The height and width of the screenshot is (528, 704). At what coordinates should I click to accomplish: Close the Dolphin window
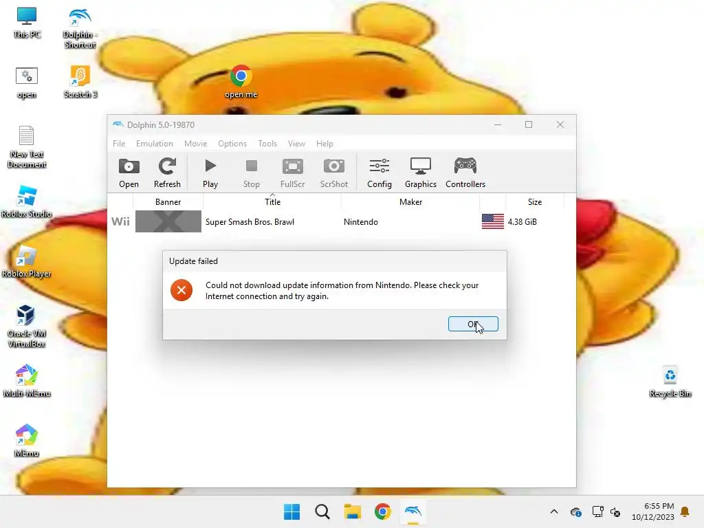(x=560, y=125)
